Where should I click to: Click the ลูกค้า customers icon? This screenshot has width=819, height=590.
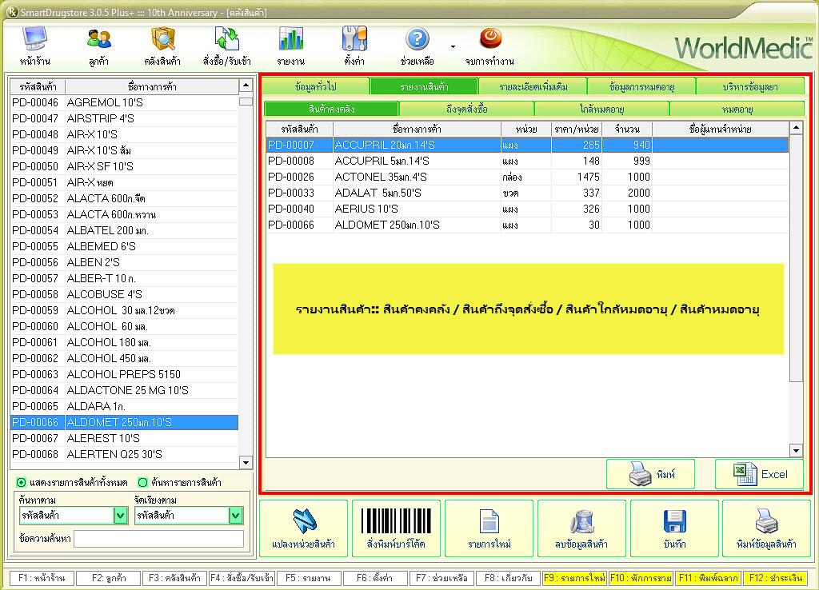[x=99, y=40]
